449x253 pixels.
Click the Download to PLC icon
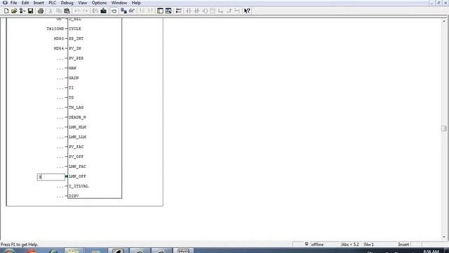[x=103, y=11]
